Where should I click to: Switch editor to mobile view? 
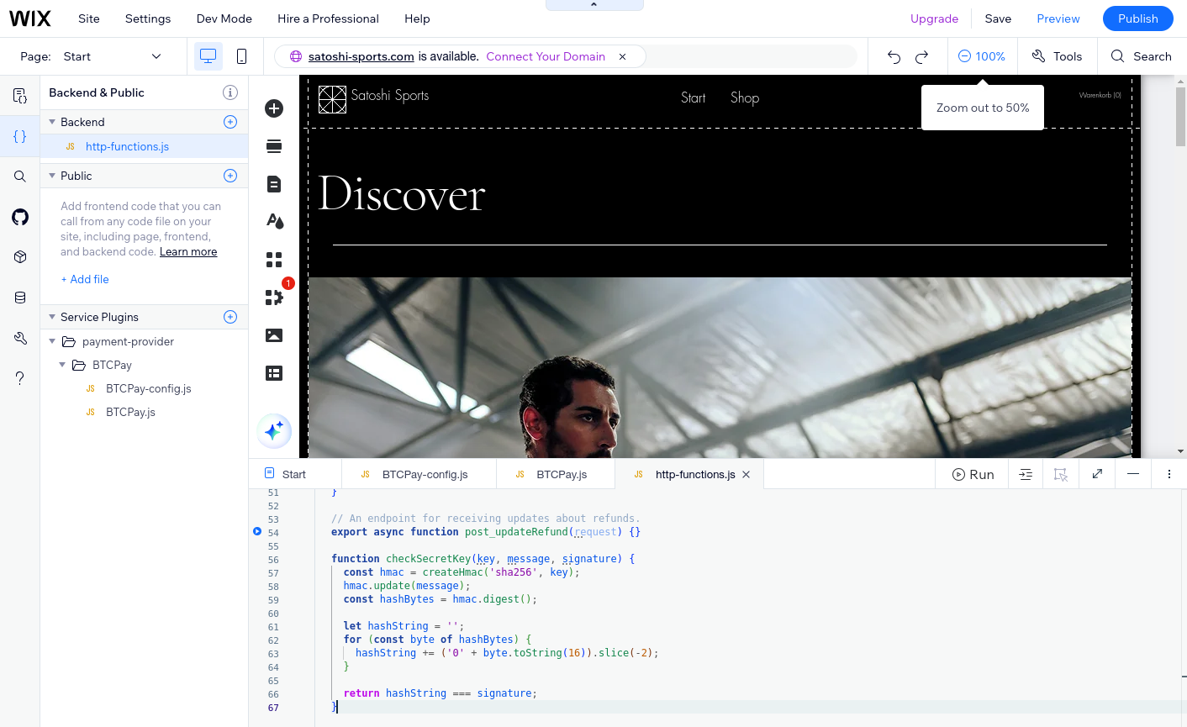point(243,55)
